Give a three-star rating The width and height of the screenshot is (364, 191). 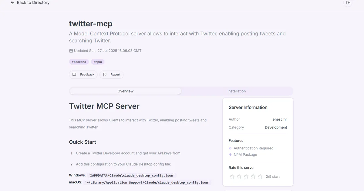click(x=246, y=176)
